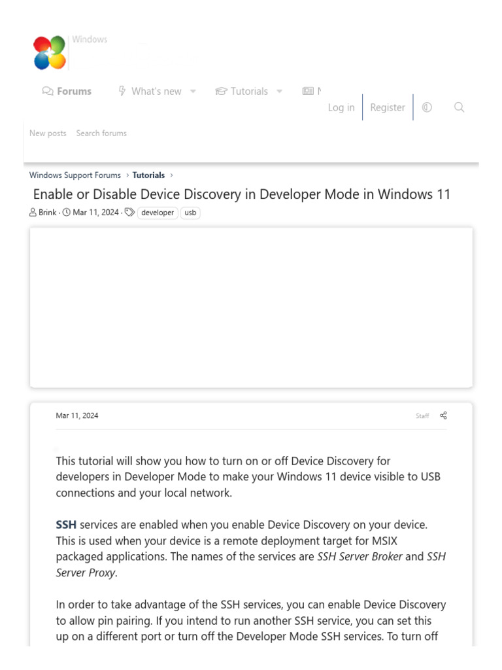
Task: Click the thread date Mar 11, 2024
Action: tap(95, 213)
